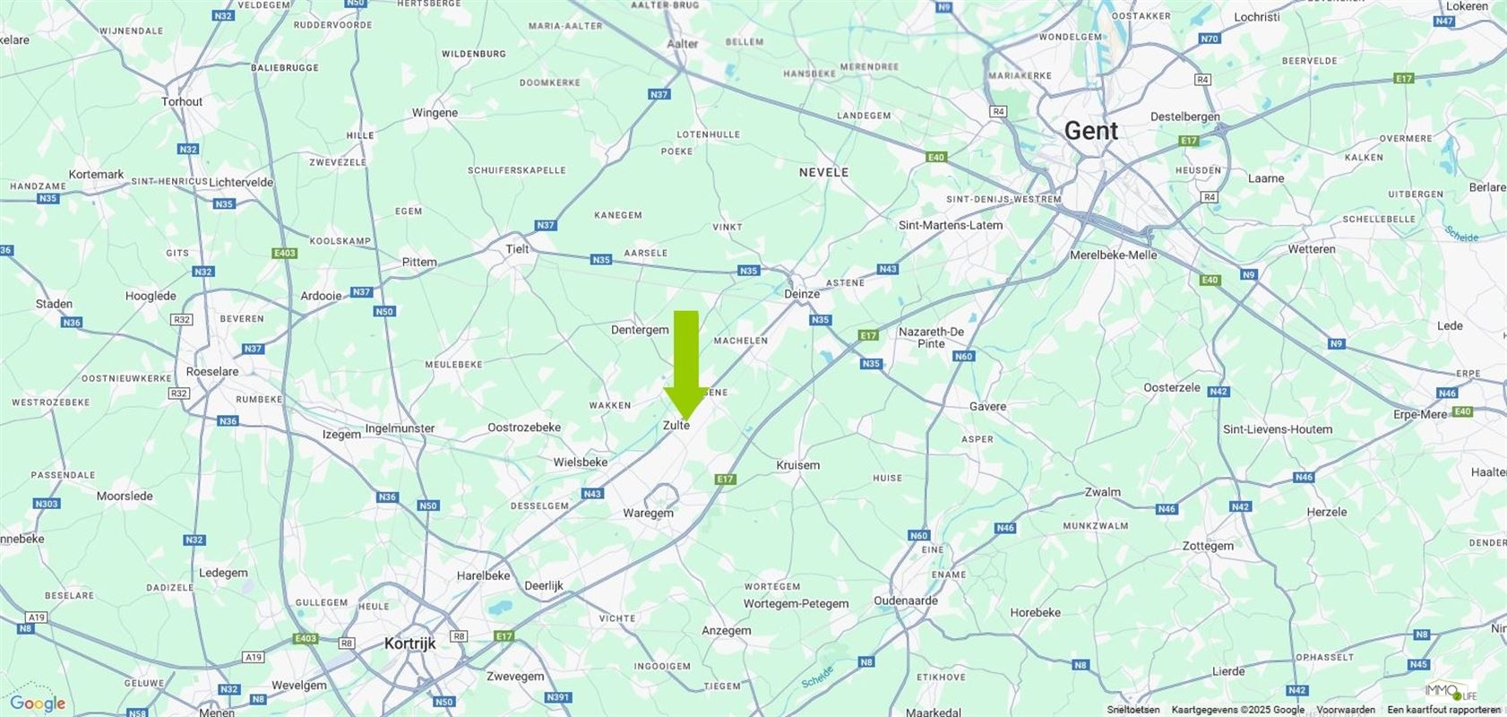Click the N60 shield near Nazareth-De Pinte
The width and height of the screenshot is (1507, 717).
[963, 357]
